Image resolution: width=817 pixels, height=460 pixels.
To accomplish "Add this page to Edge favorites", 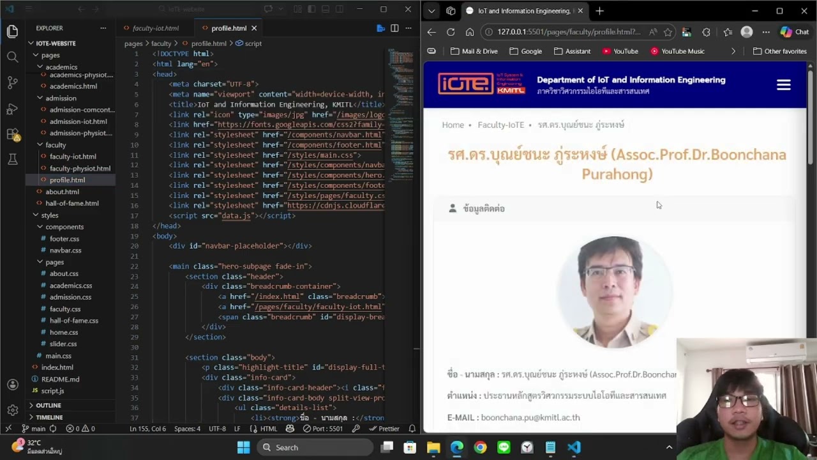I will pos(668,32).
